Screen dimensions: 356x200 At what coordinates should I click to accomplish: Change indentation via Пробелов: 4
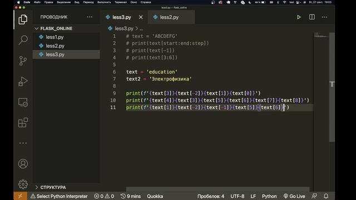click(211, 196)
